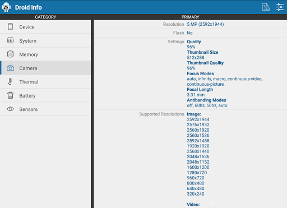Open the System category

click(45, 40)
